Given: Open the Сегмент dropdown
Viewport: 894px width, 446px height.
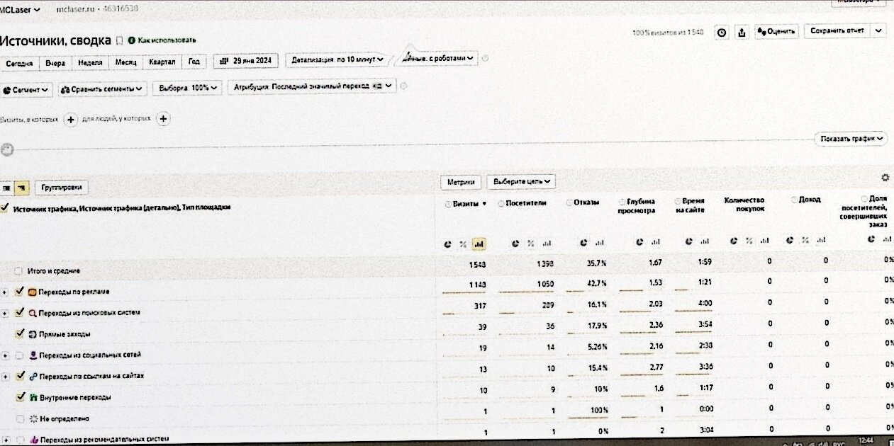Looking at the screenshot, I should (x=27, y=89).
